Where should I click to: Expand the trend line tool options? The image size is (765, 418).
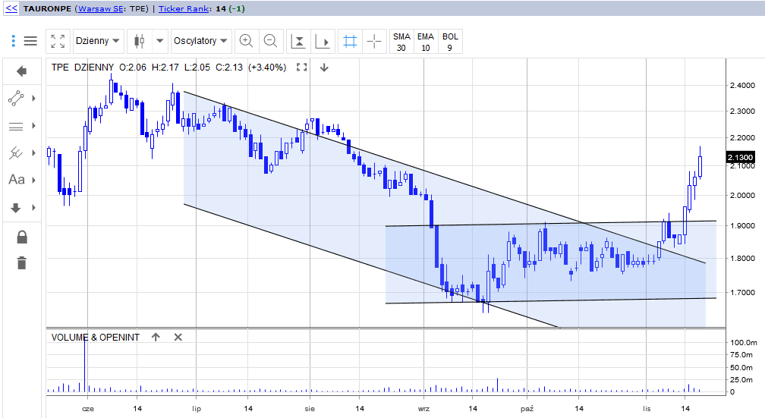coord(33,98)
